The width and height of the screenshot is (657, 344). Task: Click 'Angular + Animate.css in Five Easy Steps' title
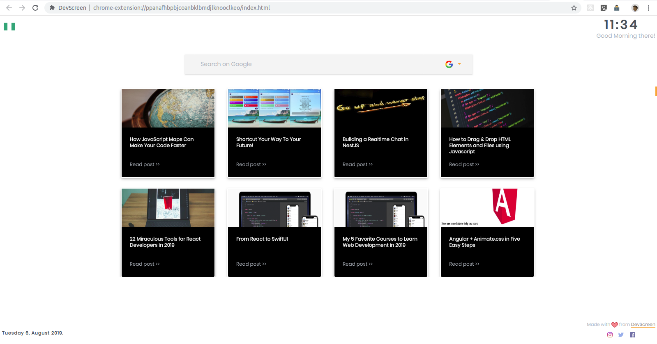[484, 242]
